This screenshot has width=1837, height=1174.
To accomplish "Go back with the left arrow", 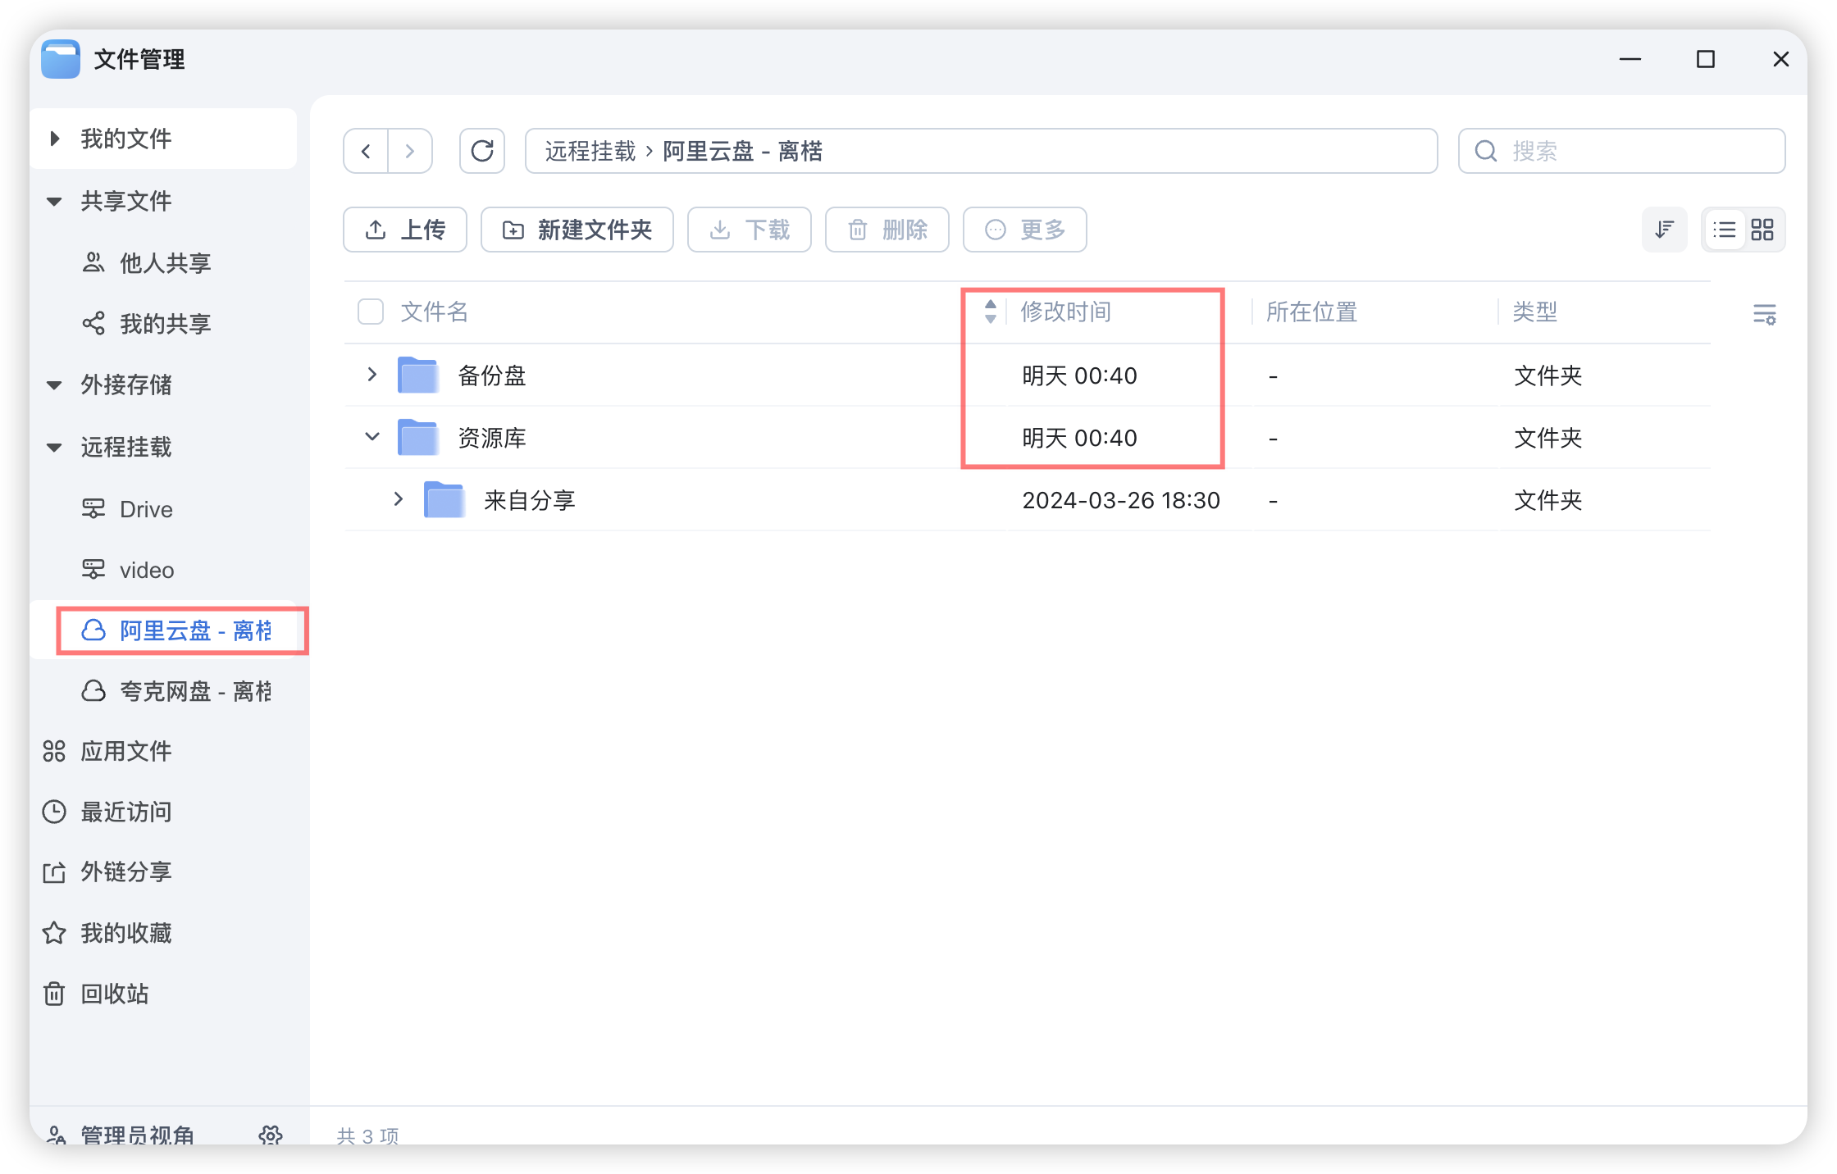I will click(x=366, y=151).
